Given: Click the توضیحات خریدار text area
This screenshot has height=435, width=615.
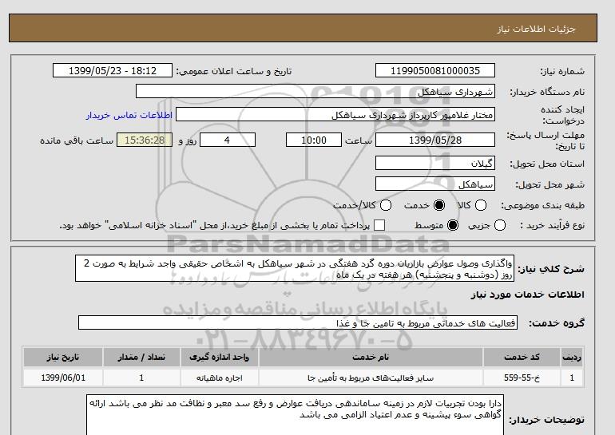Looking at the screenshot, I should pos(295,415).
